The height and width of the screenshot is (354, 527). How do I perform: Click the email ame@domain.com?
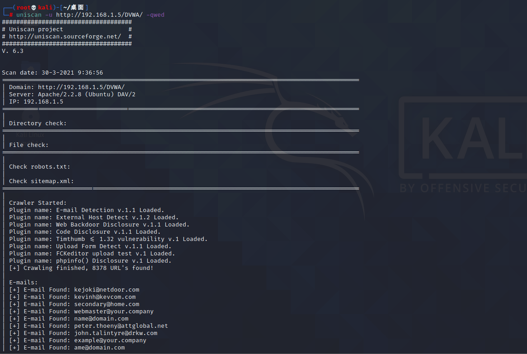pyautogui.click(x=99, y=348)
